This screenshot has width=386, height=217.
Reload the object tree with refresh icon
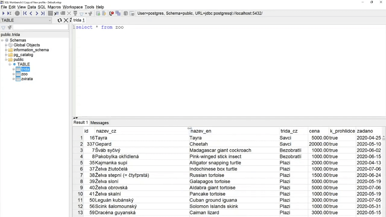pyautogui.click(x=59, y=20)
